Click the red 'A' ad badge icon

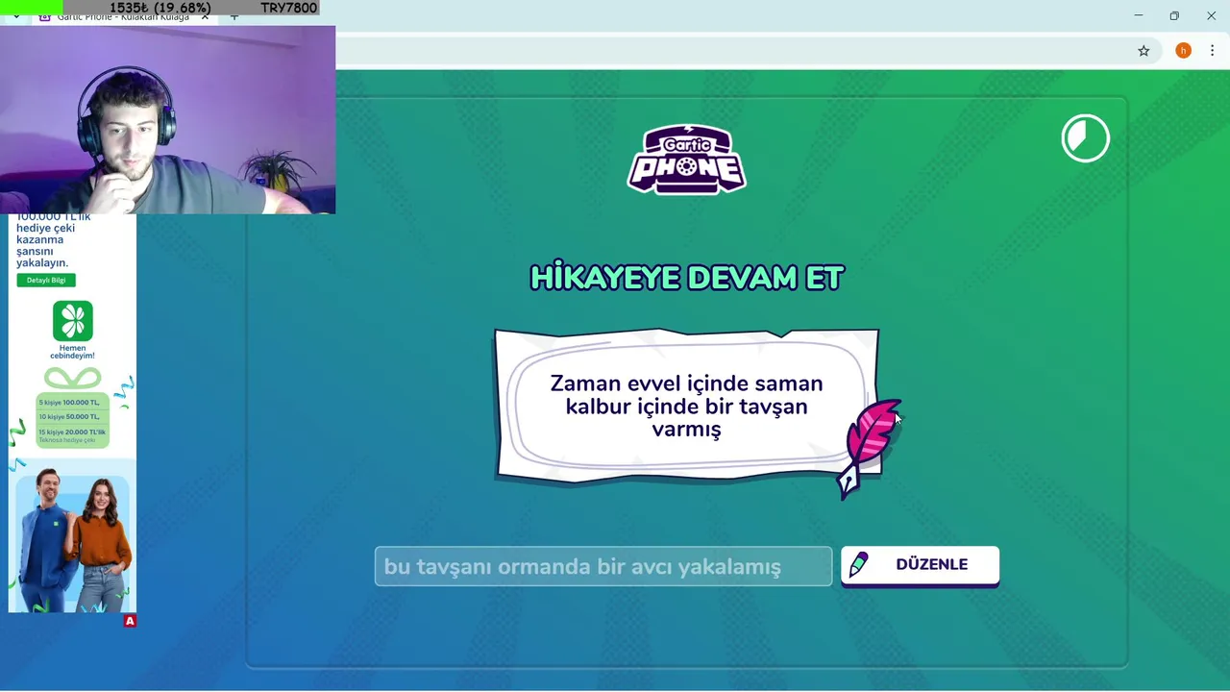click(130, 621)
